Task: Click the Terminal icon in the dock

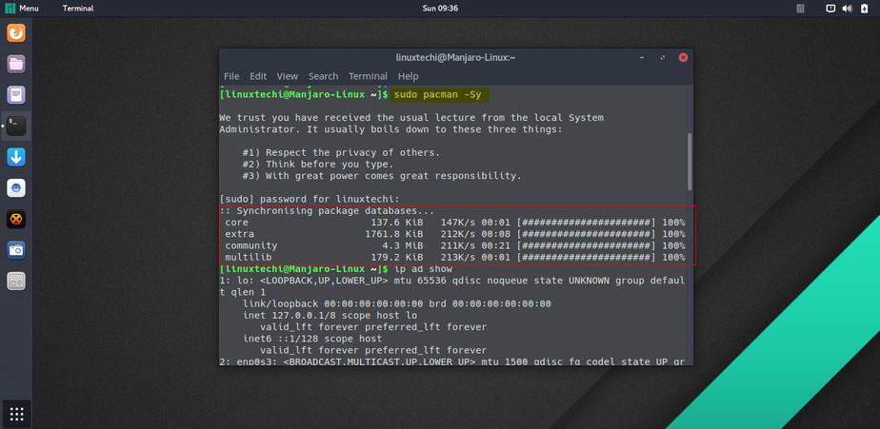Action: (16, 126)
